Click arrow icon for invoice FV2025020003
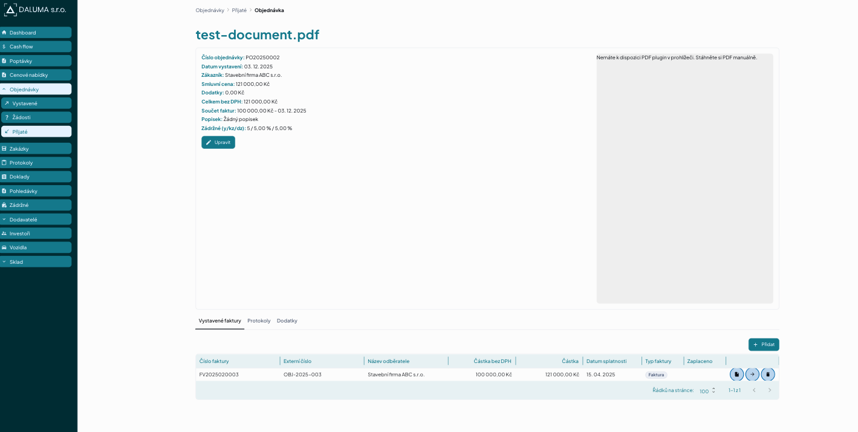The width and height of the screenshot is (858, 432). 752,375
